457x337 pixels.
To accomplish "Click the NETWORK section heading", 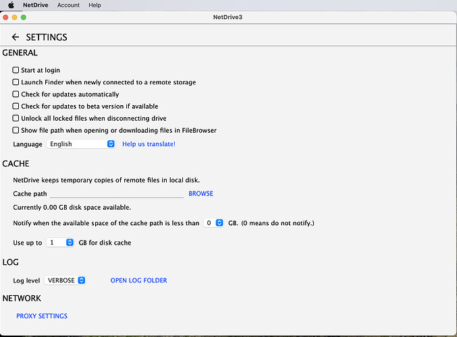I will (22, 299).
